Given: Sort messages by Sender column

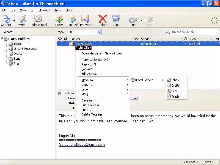Looking at the screenshot, I should 161,39.
